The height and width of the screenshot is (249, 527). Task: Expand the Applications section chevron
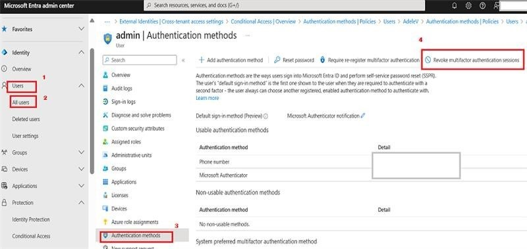(x=81, y=186)
